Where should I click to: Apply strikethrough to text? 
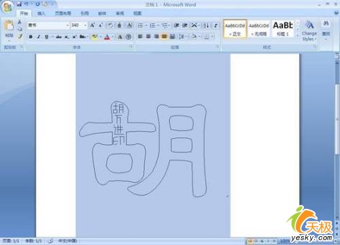coord(58,37)
